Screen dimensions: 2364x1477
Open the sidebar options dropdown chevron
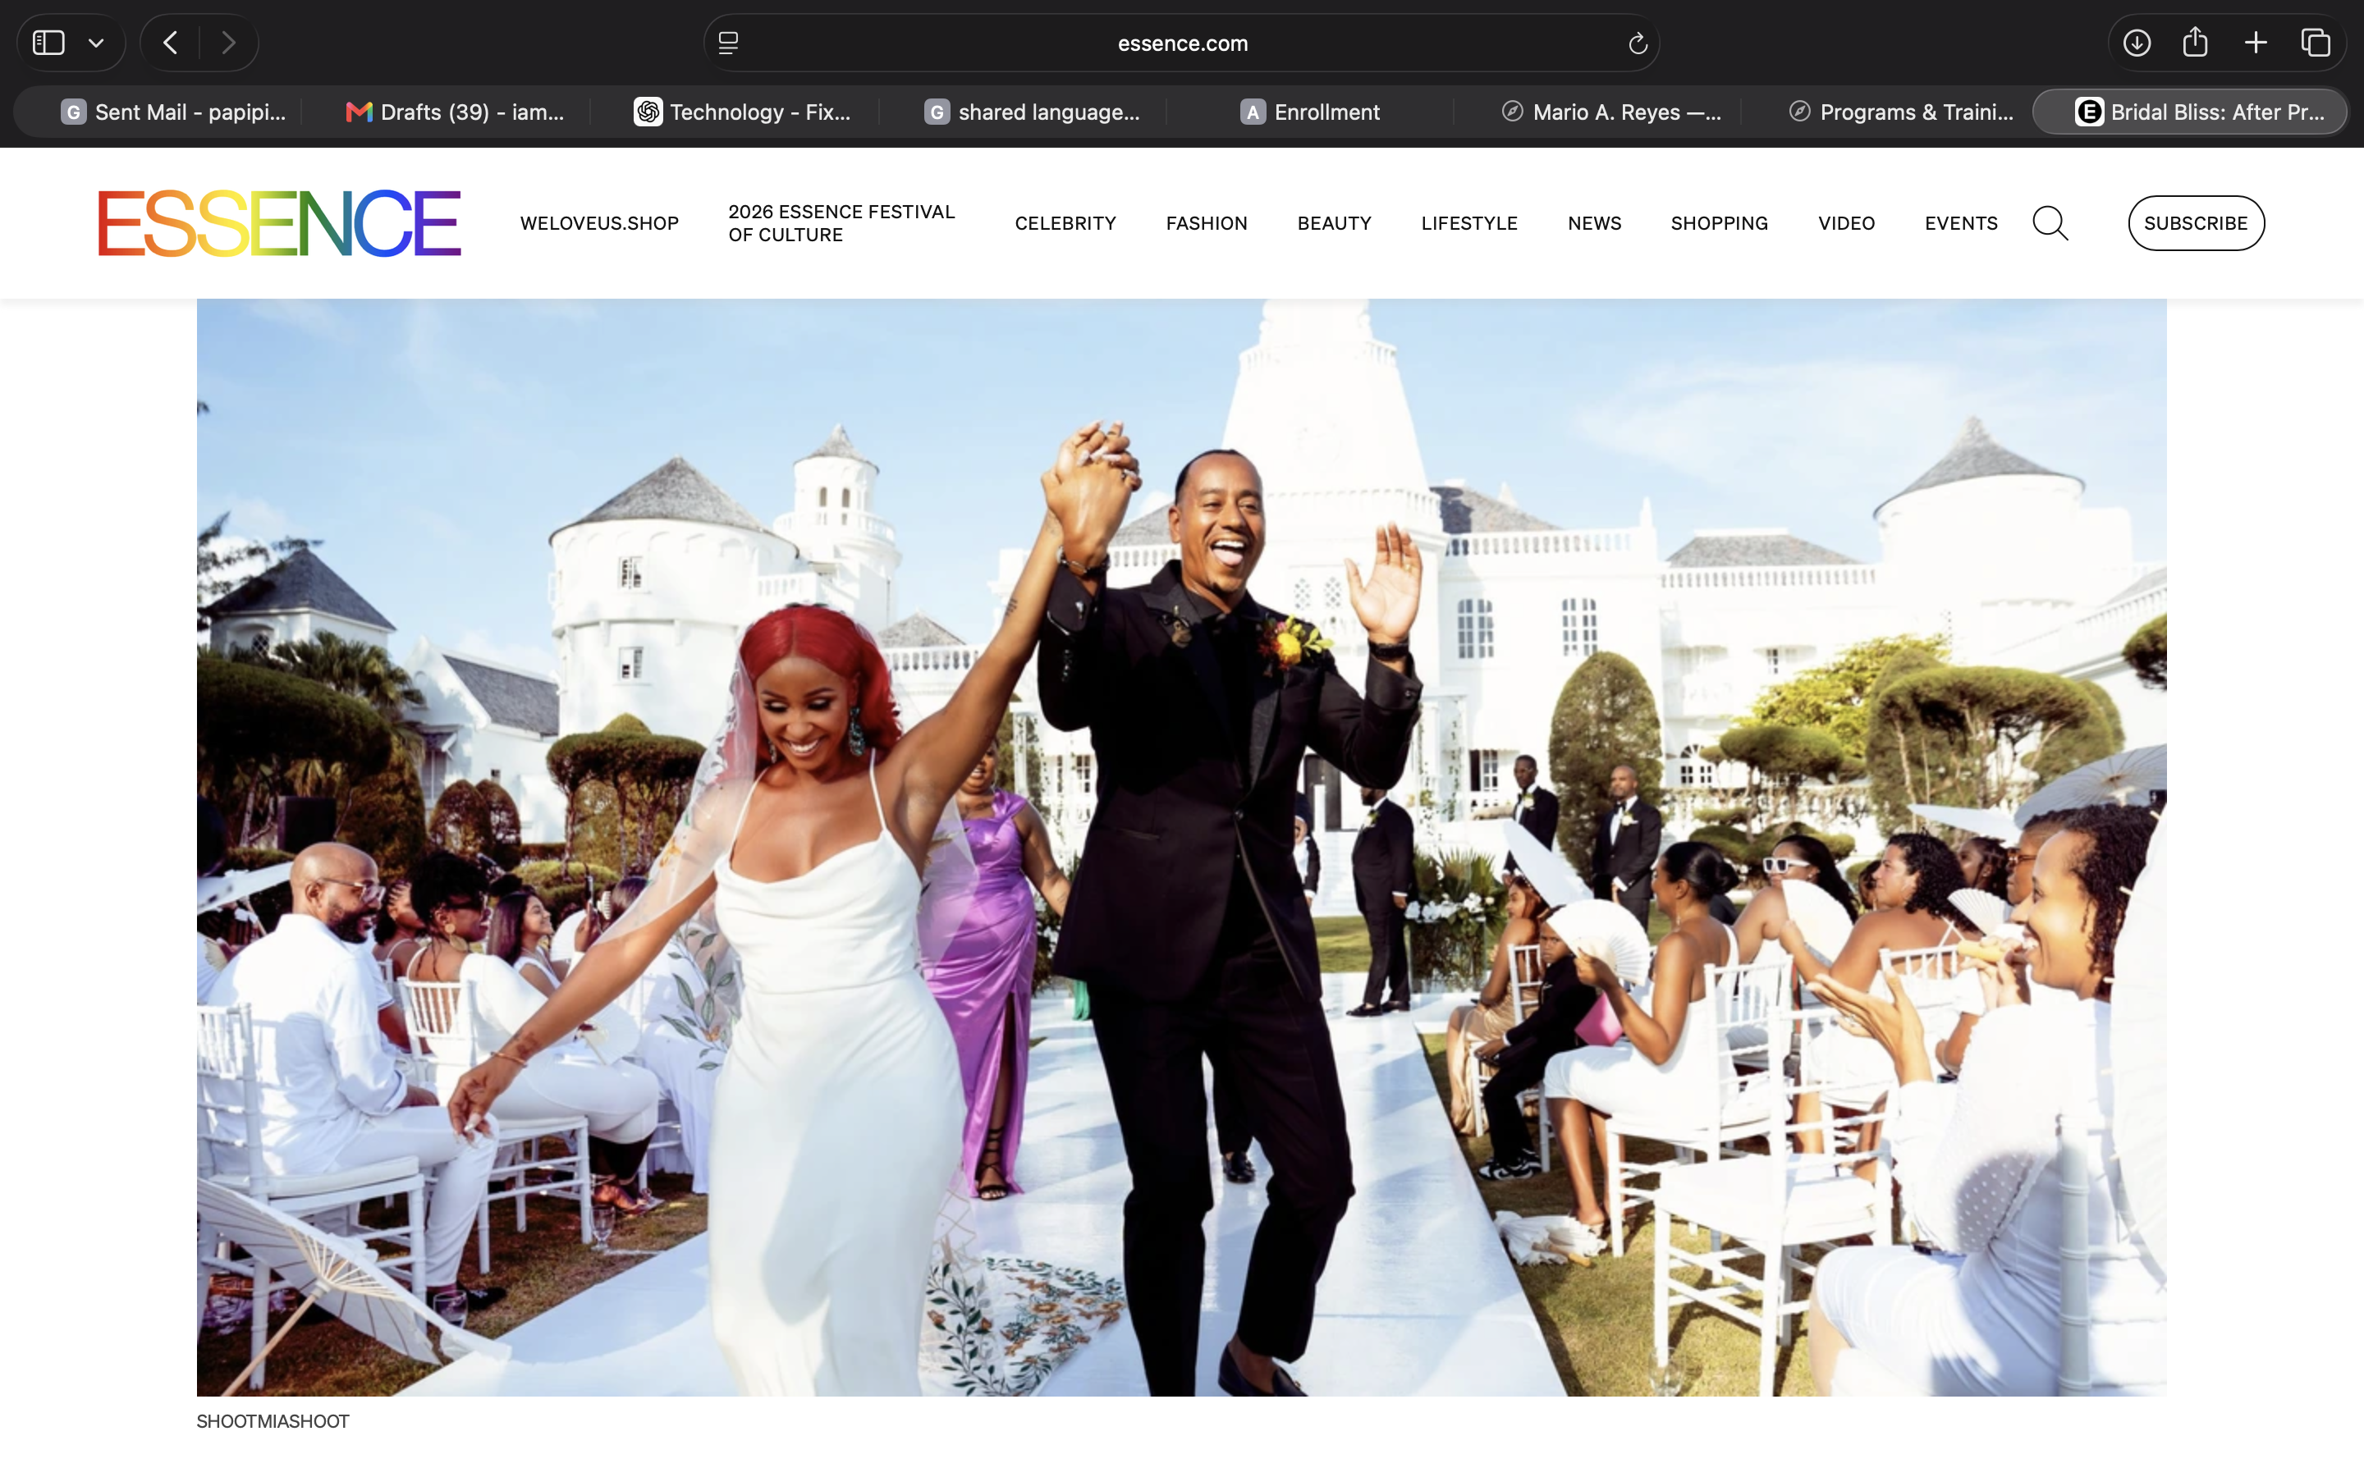(x=96, y=43)
